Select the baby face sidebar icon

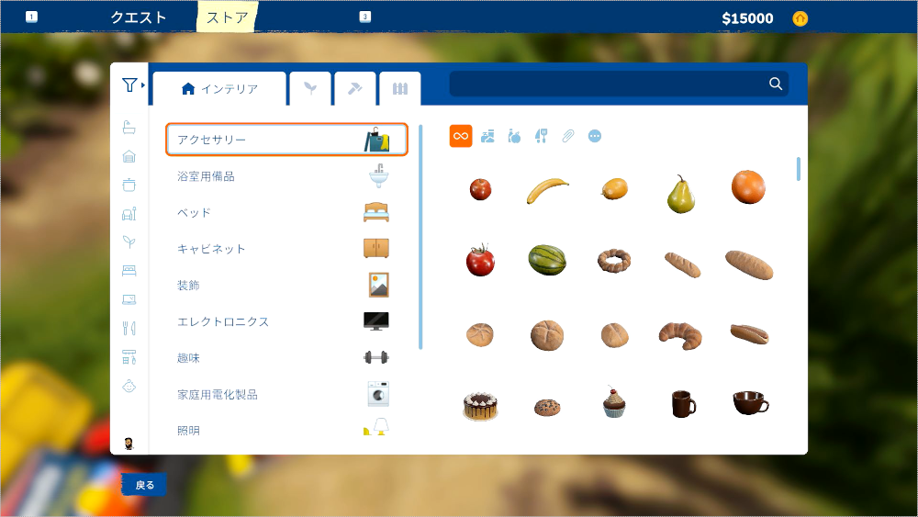(x=129, y=386)
